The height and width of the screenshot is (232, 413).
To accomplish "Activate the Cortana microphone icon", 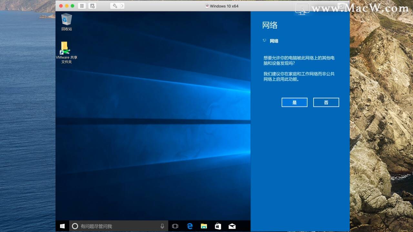I will [162, 226].
